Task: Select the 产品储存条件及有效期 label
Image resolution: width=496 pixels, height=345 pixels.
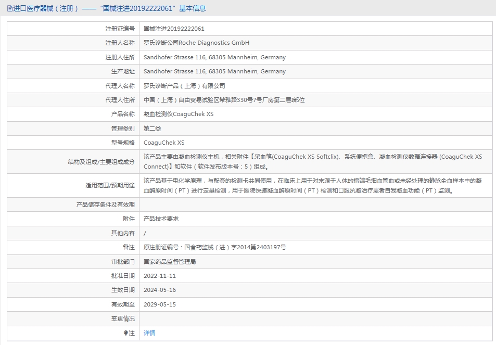Action: [x=106, y=205]
